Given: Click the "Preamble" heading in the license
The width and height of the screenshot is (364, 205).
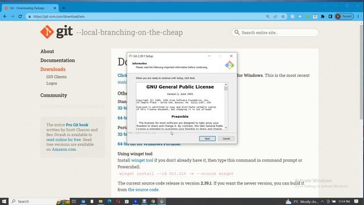Looking at the screenshot, I should 180,117.
